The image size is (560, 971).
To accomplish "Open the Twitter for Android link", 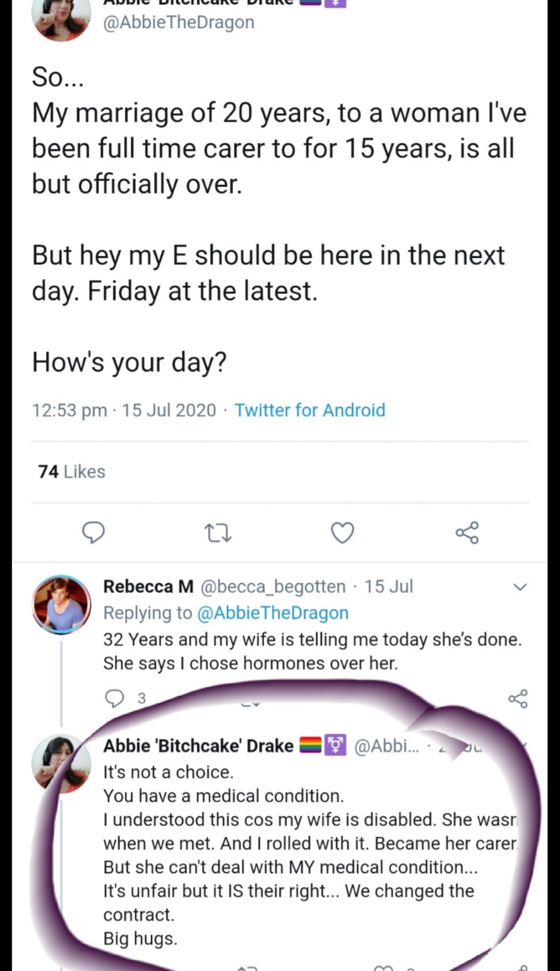I will pyautogui.click(x=309, y=410).
